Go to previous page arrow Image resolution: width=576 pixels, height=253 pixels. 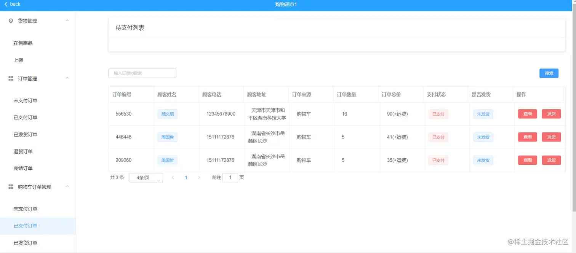pos(173,178)
